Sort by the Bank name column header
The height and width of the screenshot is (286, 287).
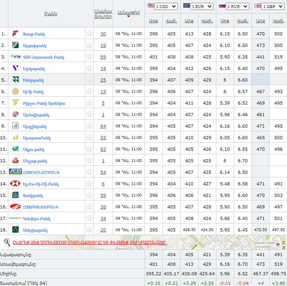pos(50,14)
